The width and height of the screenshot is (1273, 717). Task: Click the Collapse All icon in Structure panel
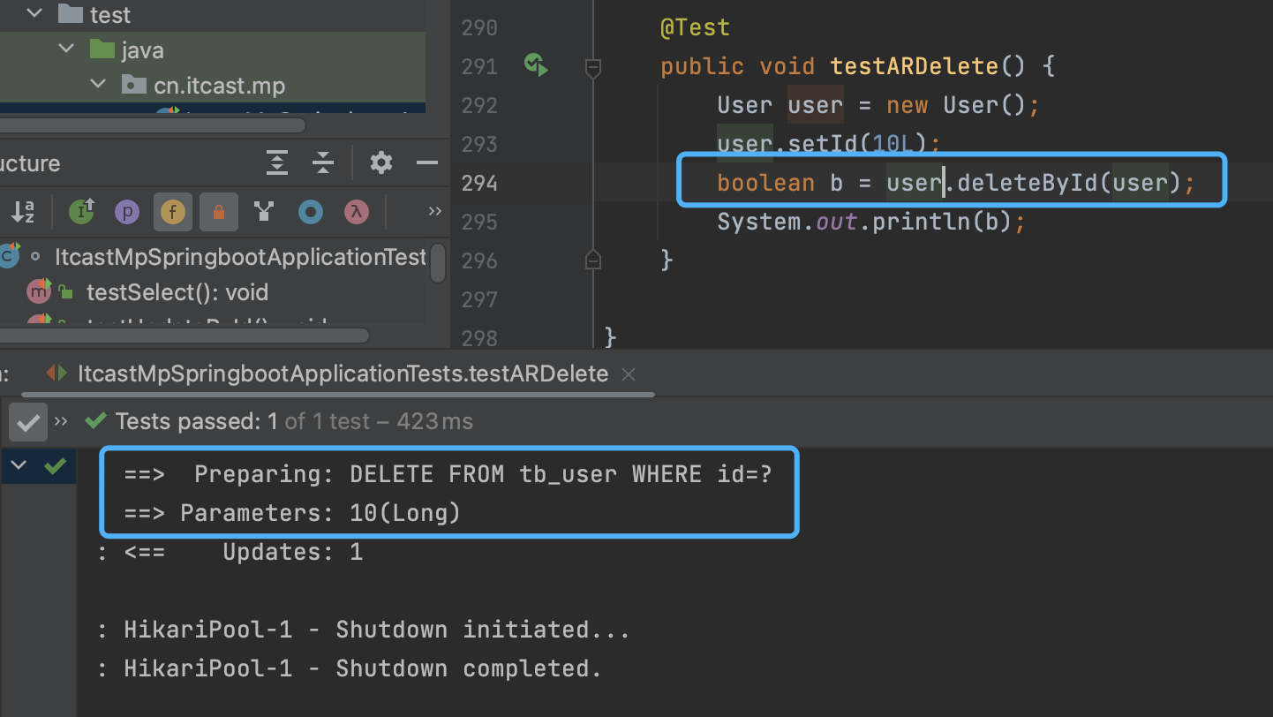323,163
